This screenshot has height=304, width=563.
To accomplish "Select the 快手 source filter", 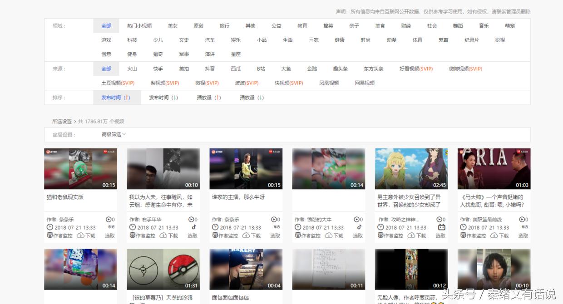I will tap(158, 69).
